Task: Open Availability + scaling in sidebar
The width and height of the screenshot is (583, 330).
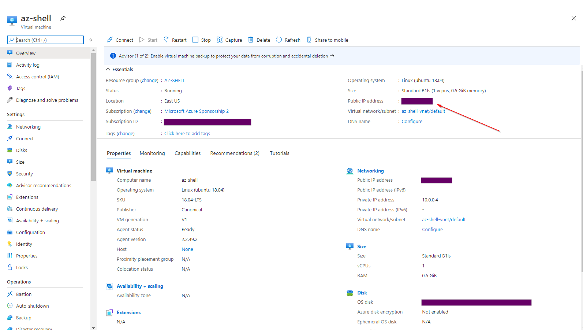Action: (37, 221)
